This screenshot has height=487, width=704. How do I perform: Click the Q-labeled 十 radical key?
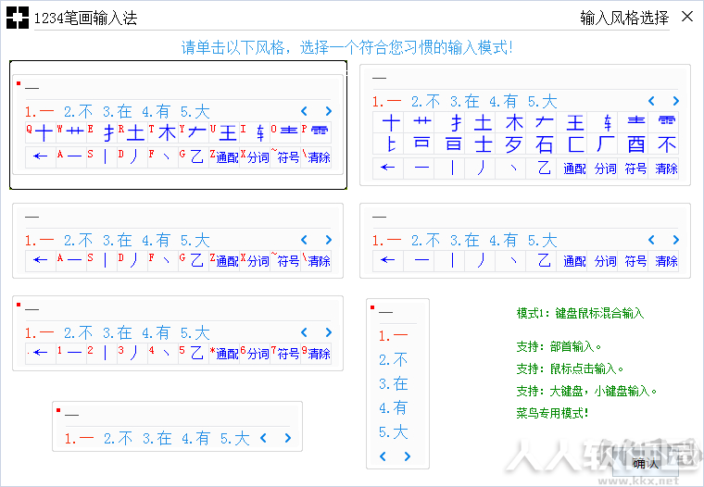point(41,132)
